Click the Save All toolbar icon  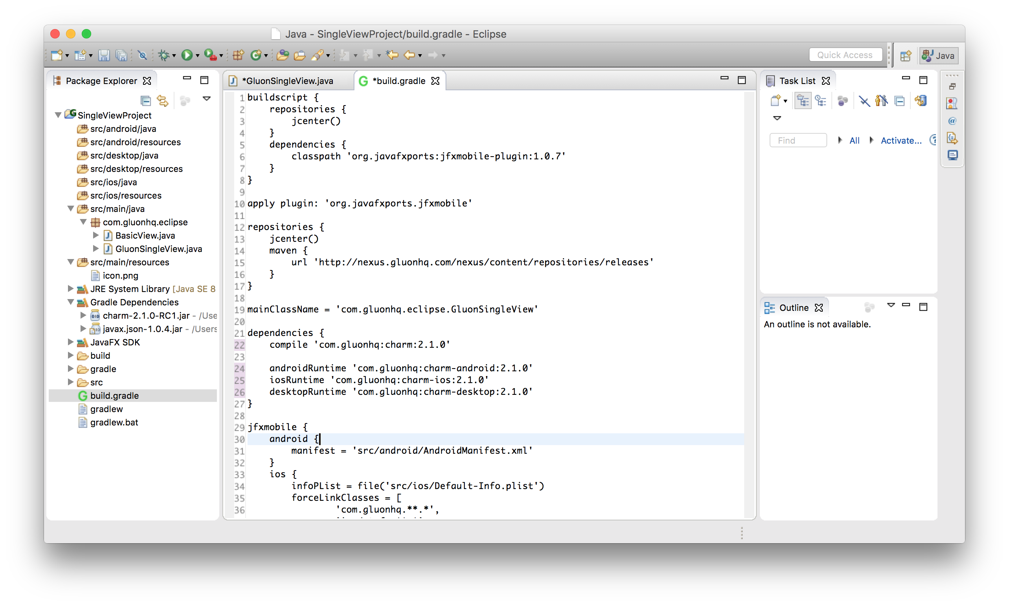click(121, 55)
